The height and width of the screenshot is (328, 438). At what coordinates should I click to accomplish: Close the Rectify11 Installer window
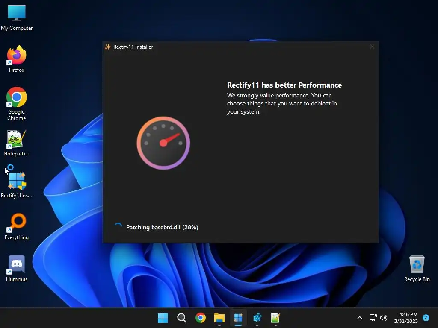tap(372, 47)
